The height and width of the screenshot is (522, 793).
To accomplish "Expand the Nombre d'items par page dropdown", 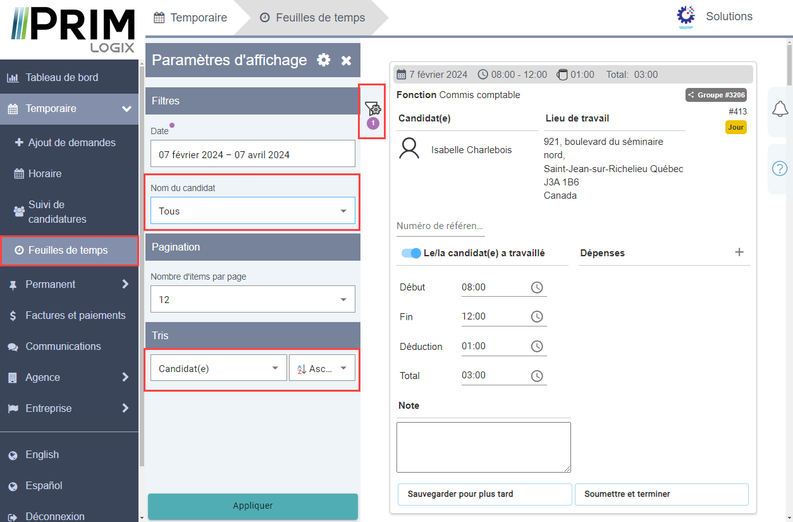I will [x=253, y=299].
